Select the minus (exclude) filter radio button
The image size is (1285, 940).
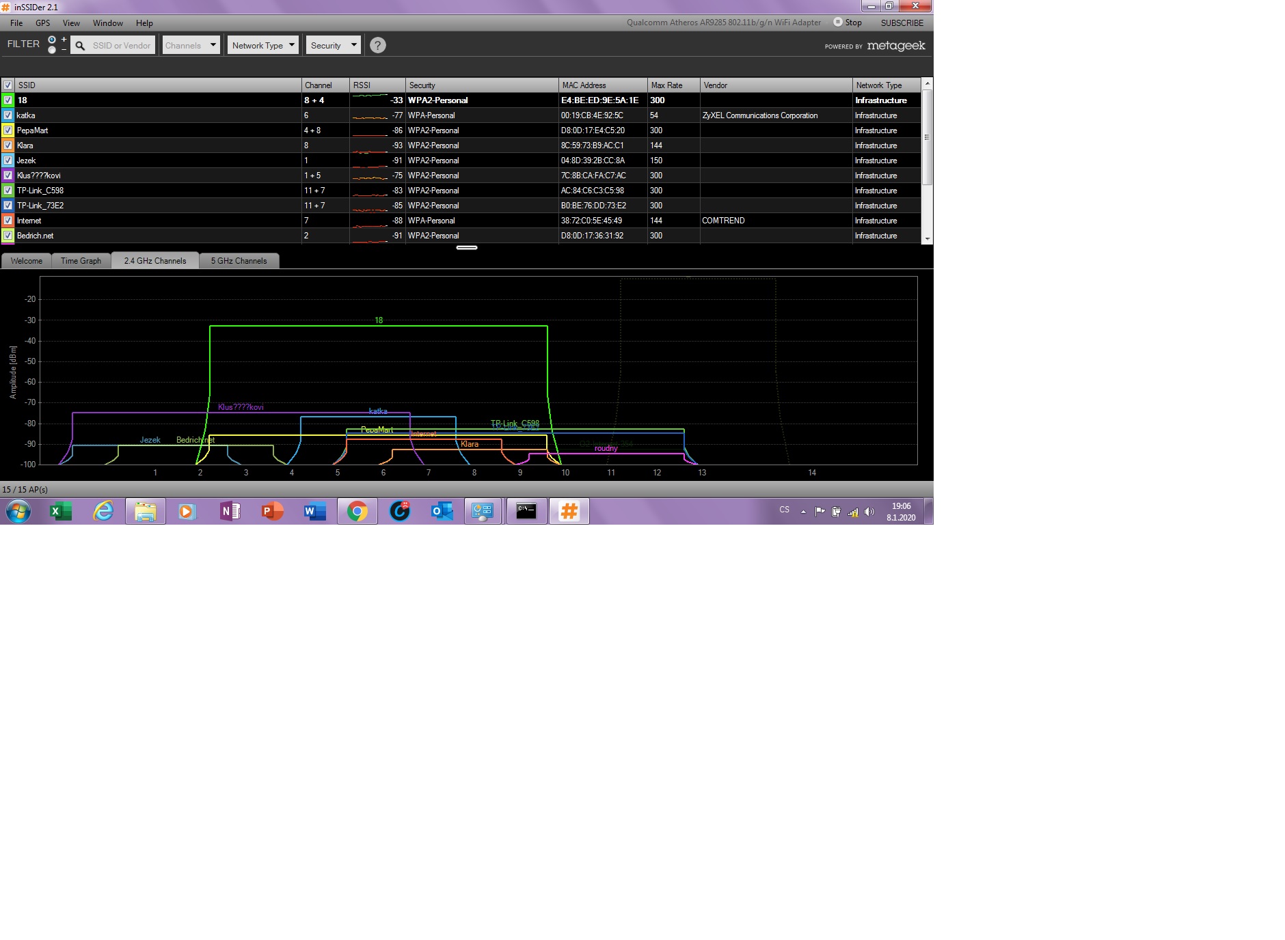click(x=52, y=50)
